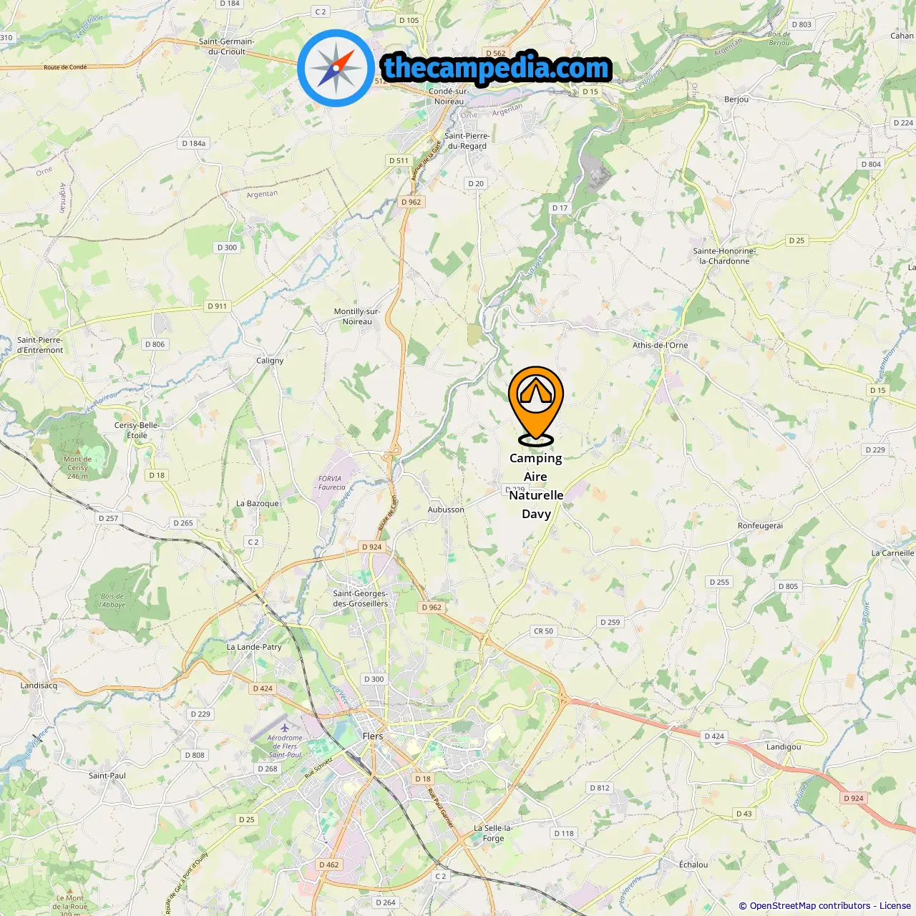916x916 pixels.
Task: Click the Camping Aire Naturelle Davy label
Action: click(536, 486)
